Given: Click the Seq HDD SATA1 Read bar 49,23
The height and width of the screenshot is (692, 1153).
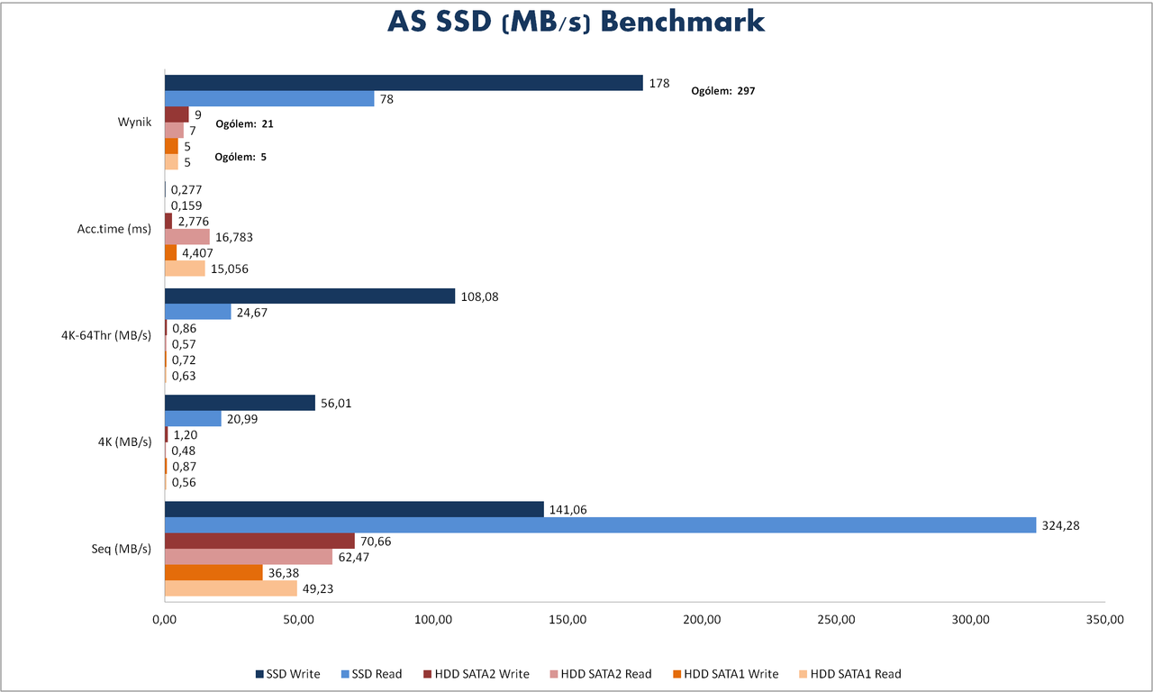Looking at the screenshot, I should (231, 589).
